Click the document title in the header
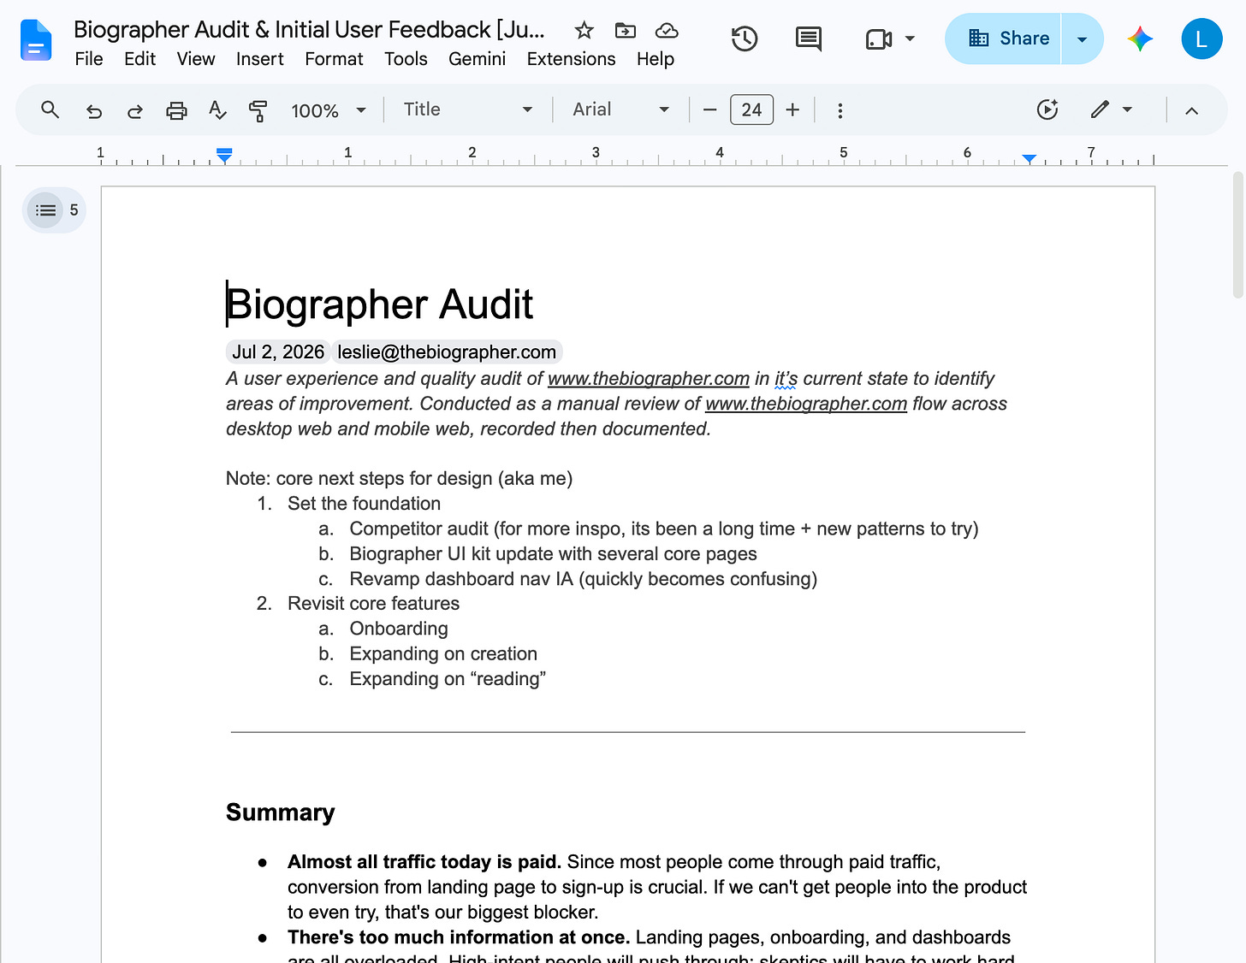Viewport: 1246px width, 963px height. [x=309, y=30]
